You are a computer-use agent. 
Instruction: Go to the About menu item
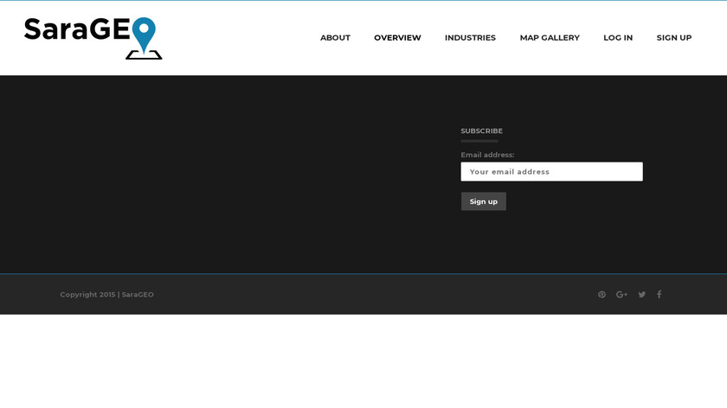[x=335, y=37]
